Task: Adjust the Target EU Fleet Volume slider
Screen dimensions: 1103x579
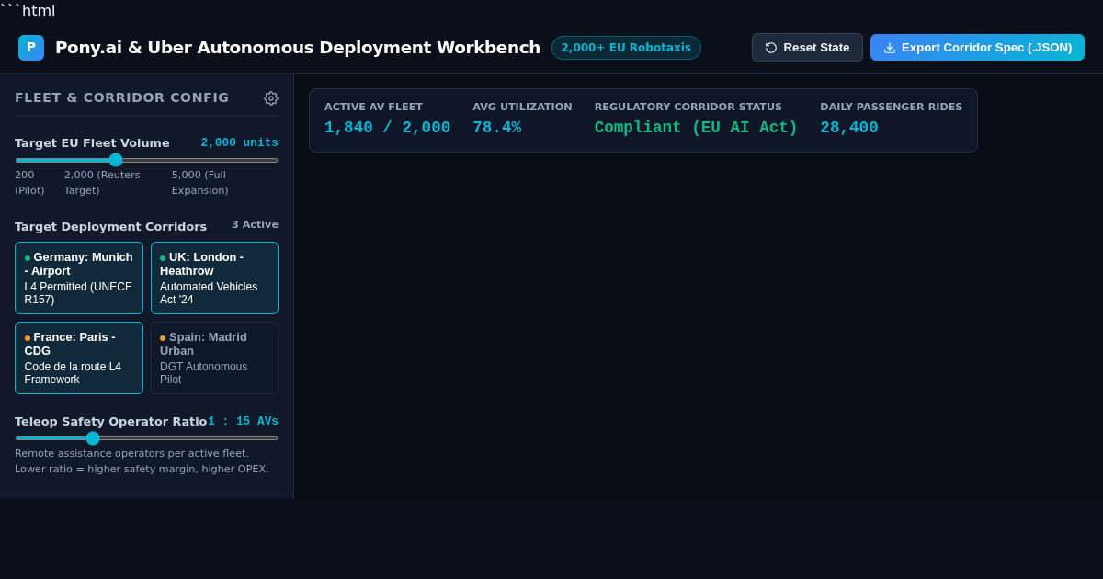Action: point(146,160)
